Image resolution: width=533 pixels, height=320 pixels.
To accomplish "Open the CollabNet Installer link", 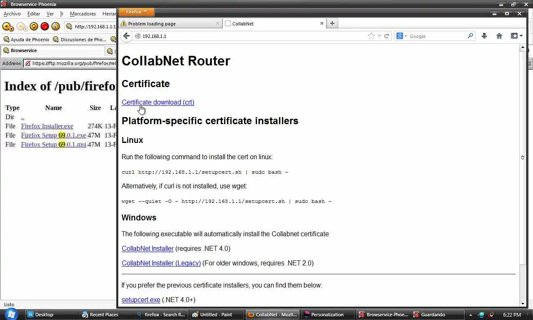I will (x=147, y=249).
